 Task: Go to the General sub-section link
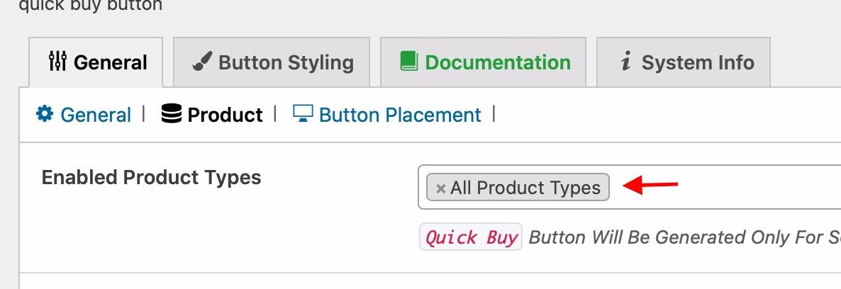pyautogui.click(x=96, y=115)
